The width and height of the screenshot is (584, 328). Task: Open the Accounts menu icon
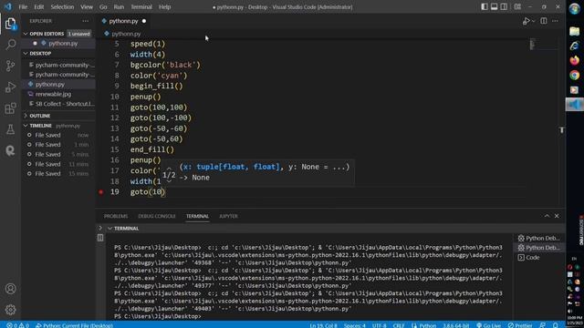pyautogui.click(x=10, y=289)
